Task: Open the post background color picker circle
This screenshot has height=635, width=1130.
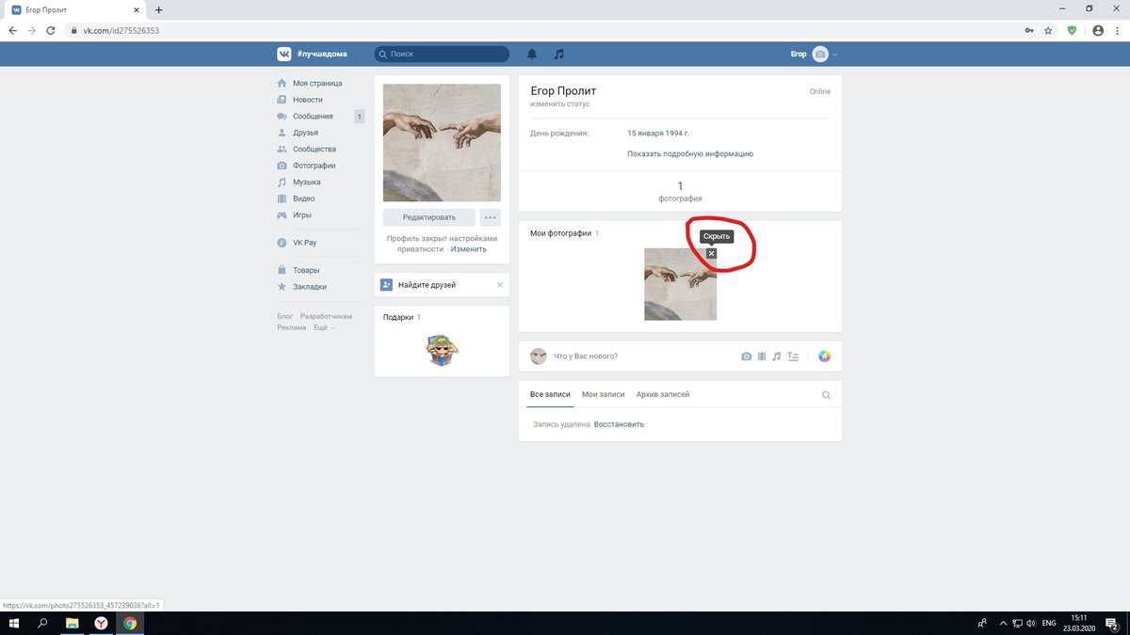Action: tap(824, 357)
